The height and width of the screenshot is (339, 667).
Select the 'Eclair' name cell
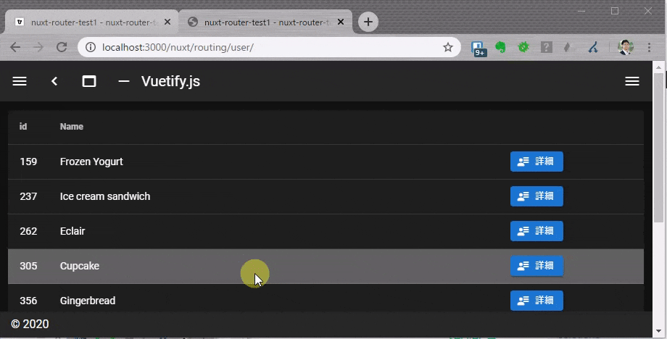click(x=72, y=231)
